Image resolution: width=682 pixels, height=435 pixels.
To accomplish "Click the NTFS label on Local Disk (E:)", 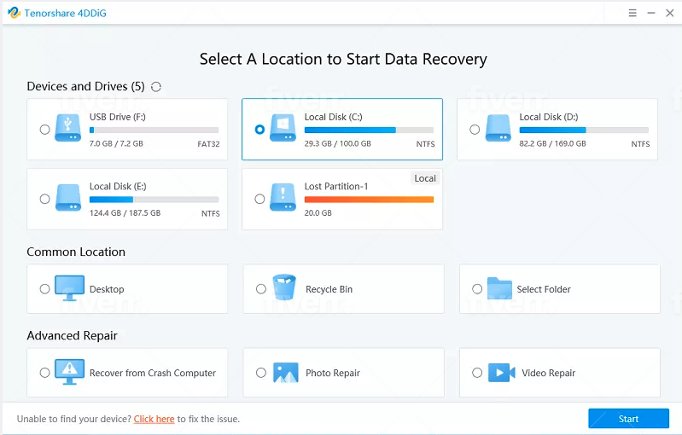I will point(211,213).
